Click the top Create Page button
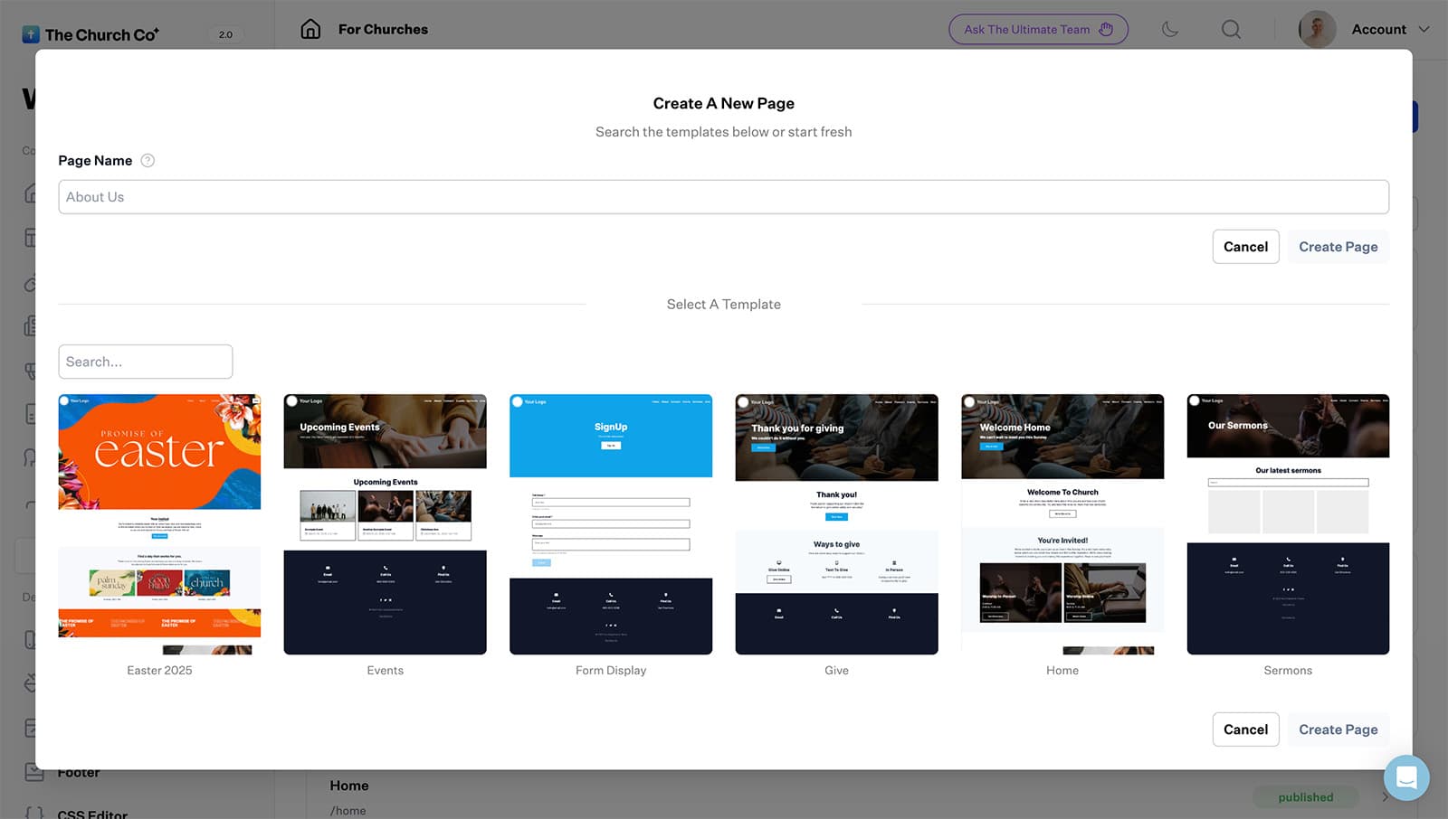This screenshot has height=819, width=1448. 1338,247
